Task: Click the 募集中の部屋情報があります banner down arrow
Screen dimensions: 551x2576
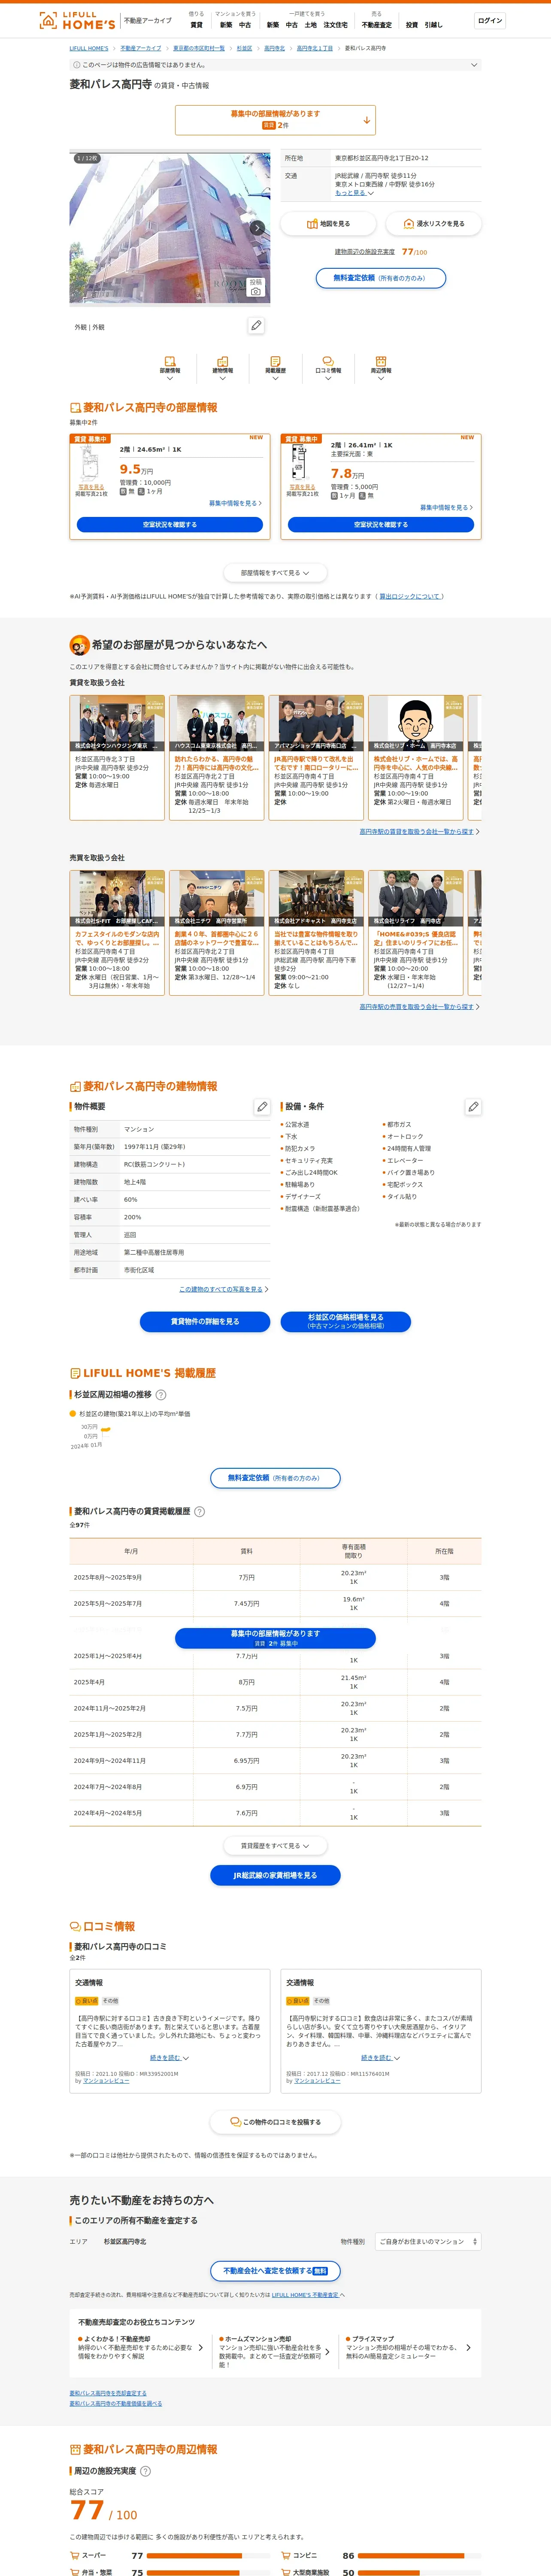Action: (367, 120)
